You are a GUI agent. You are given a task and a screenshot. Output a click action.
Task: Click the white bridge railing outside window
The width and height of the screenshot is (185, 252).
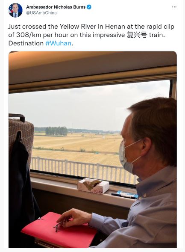84,170
